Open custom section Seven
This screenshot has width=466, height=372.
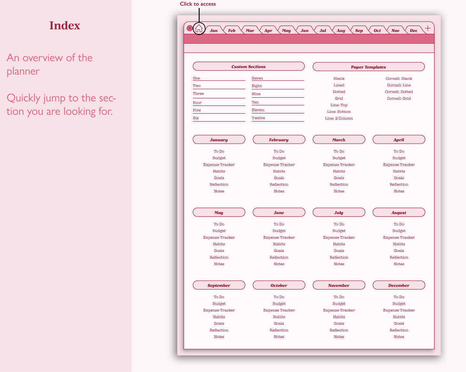(257, 78)
